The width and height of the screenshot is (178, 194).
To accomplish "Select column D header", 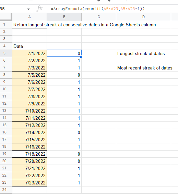I will pos(143,17).
